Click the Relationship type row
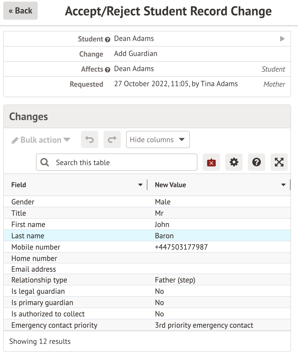 tap(147, 280)
